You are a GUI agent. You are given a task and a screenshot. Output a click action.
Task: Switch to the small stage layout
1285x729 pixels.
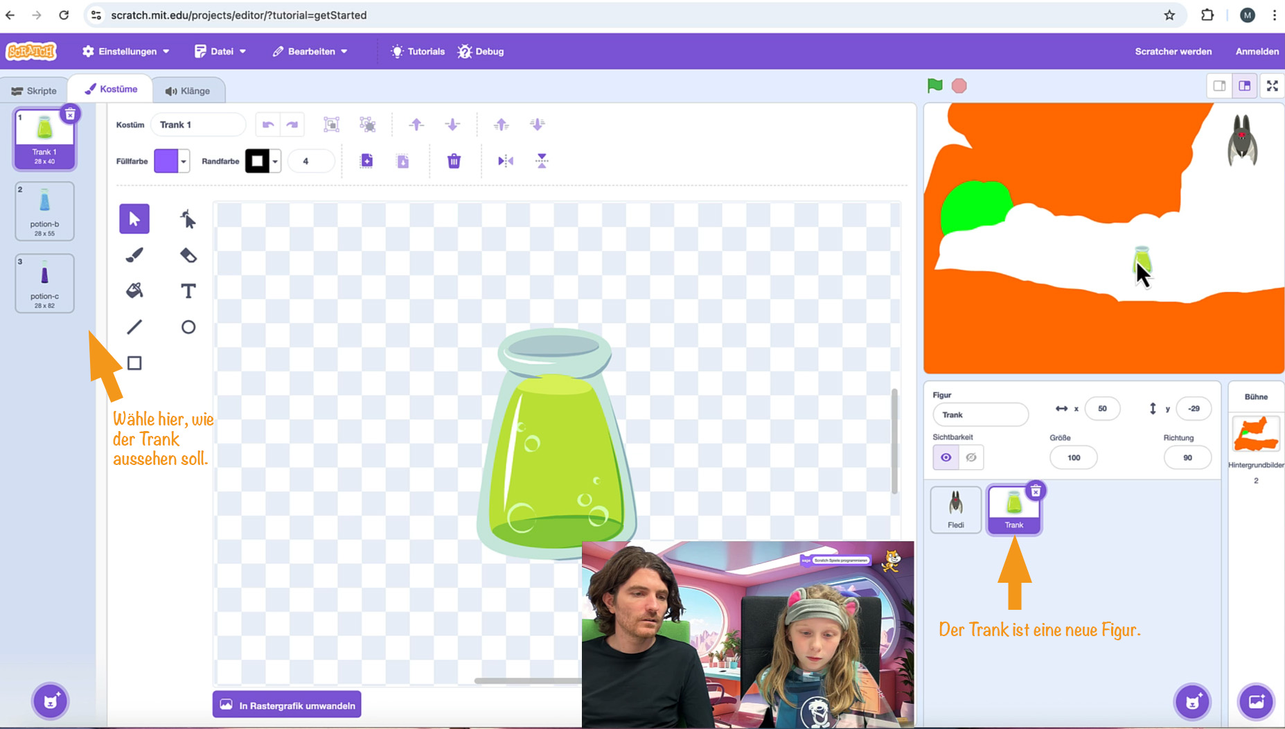[1219, 86]
